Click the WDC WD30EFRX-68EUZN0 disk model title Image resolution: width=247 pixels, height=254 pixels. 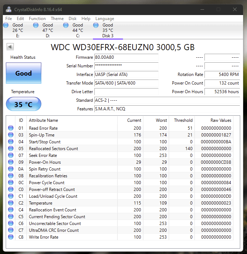point(123,47)
